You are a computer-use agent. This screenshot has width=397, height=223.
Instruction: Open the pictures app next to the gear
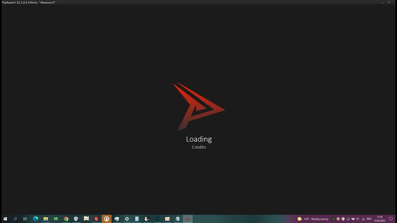click(x=117, y=219)
